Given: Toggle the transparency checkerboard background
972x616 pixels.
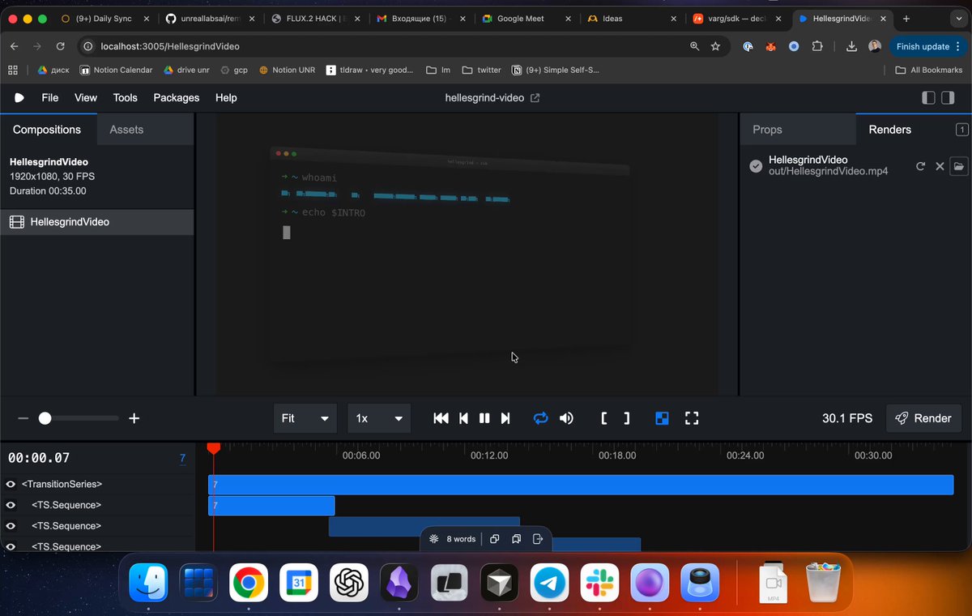Looking at the screenshot, I should click(x=662, y=418).
